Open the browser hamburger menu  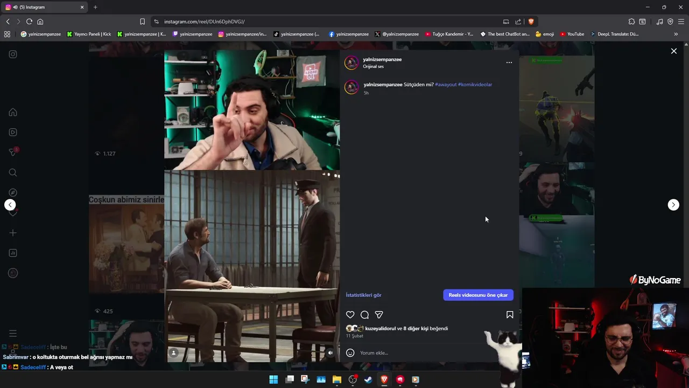681,22
